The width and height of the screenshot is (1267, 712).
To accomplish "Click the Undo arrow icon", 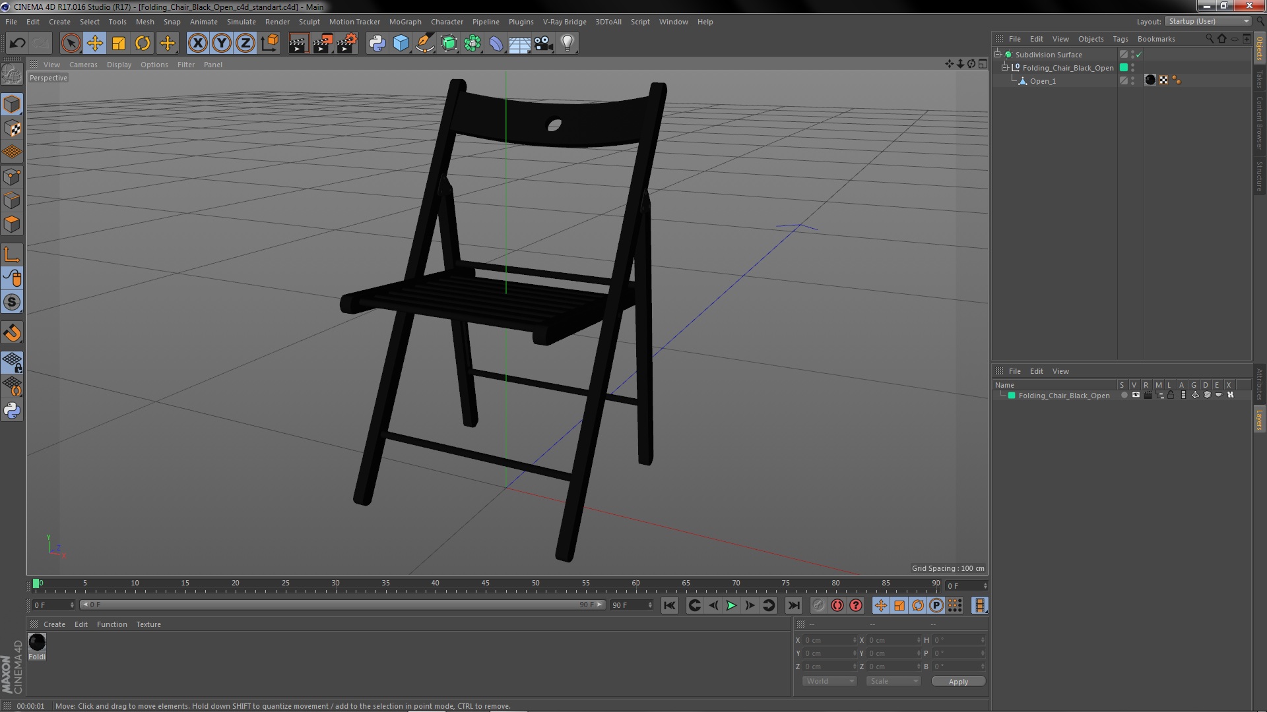I will coord(17,44).
